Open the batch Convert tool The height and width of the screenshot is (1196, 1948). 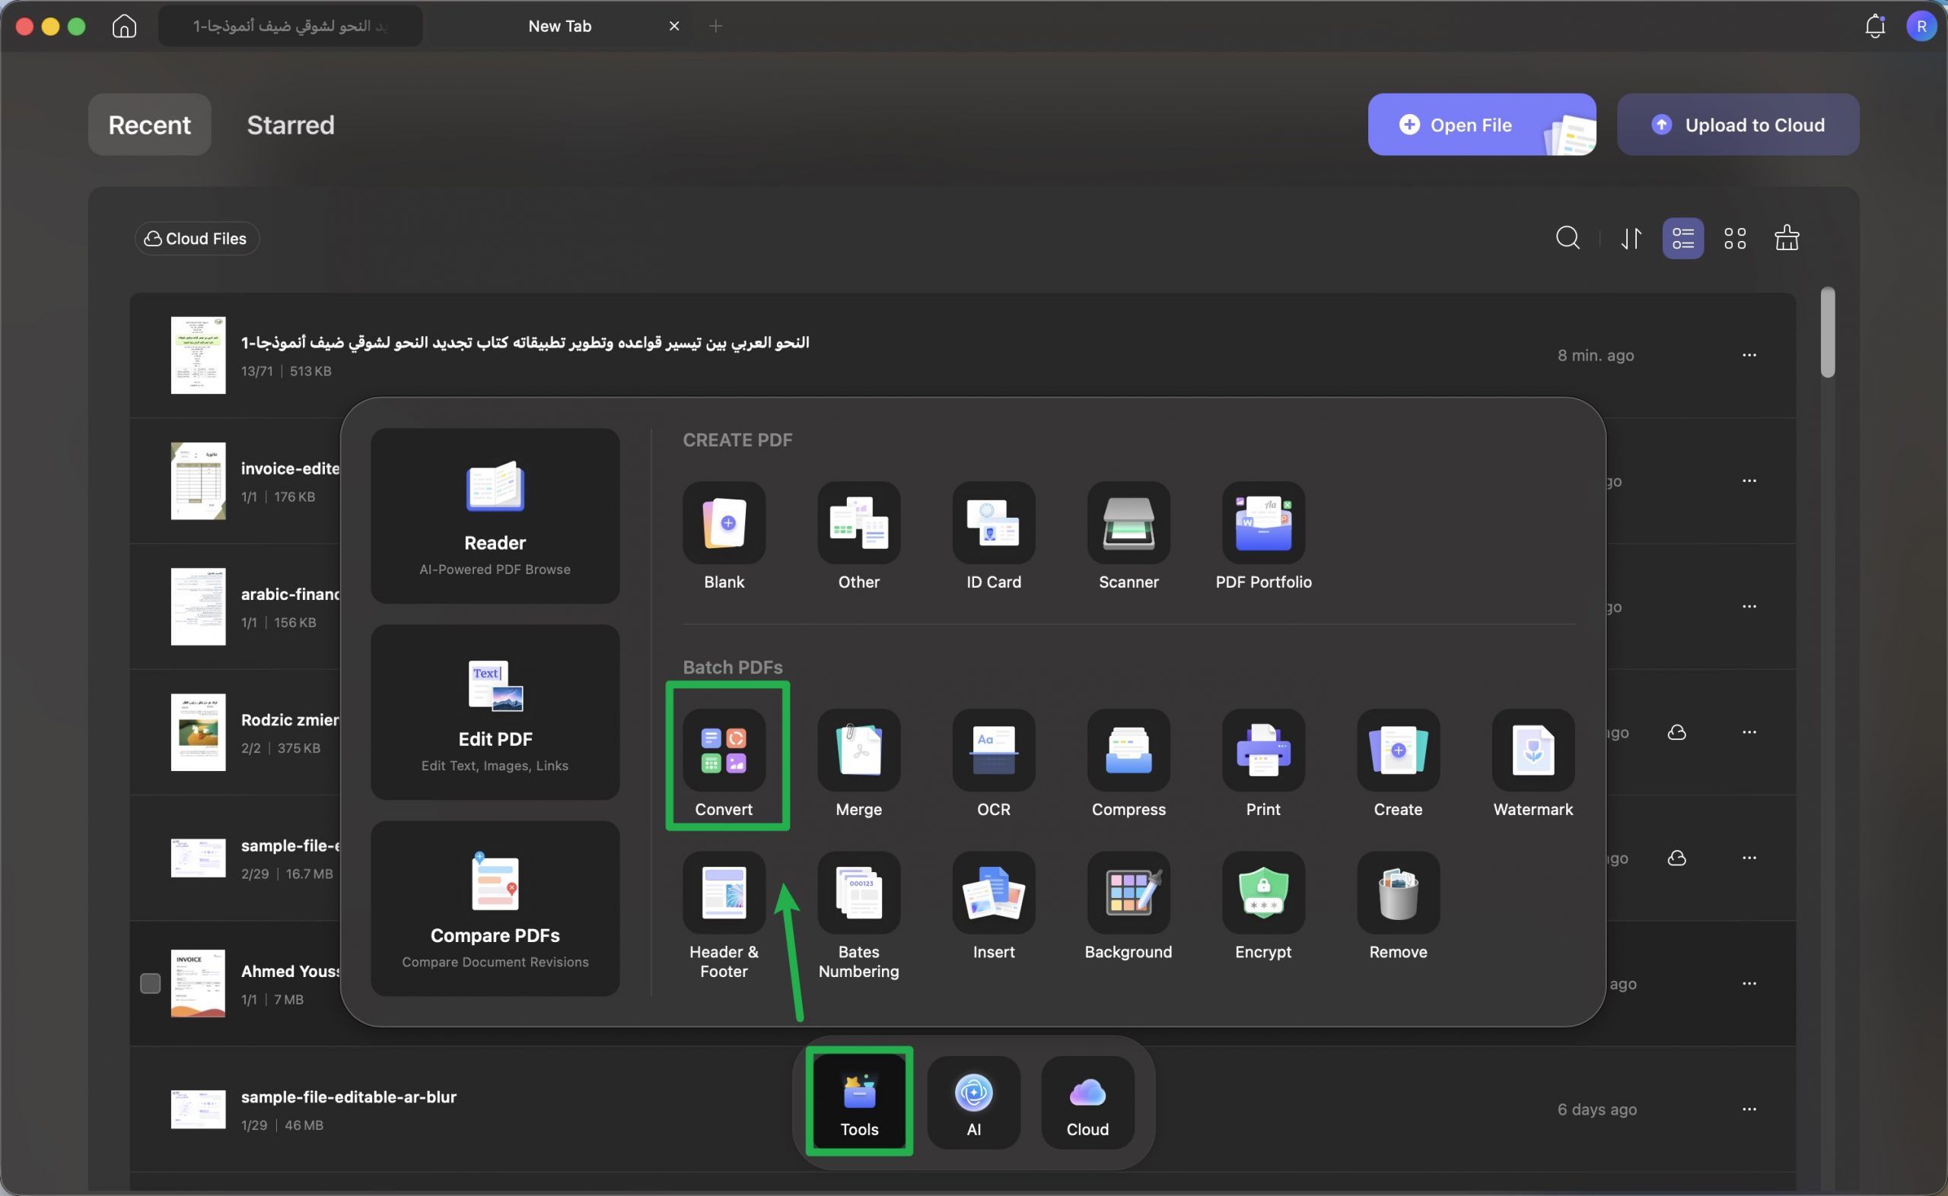[x=724, y=763]
